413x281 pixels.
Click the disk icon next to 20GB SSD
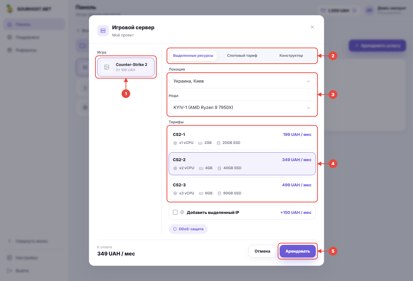pos(219,143)
